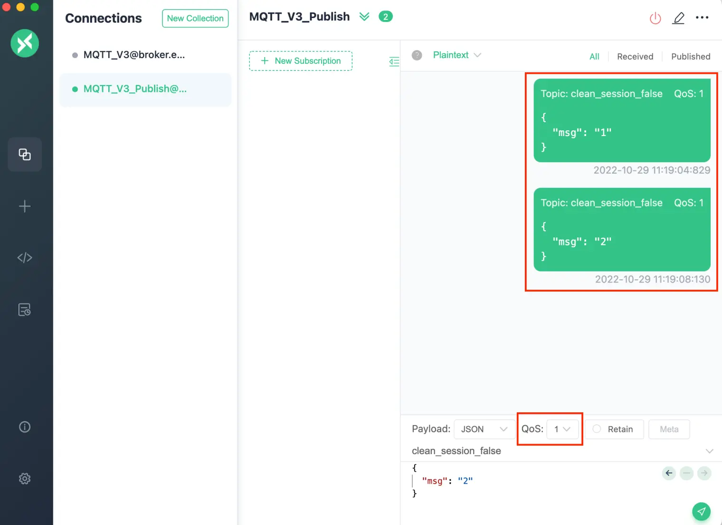
Task: Edit the connection with the pencil icon
Action: click(x=678, y=18)
